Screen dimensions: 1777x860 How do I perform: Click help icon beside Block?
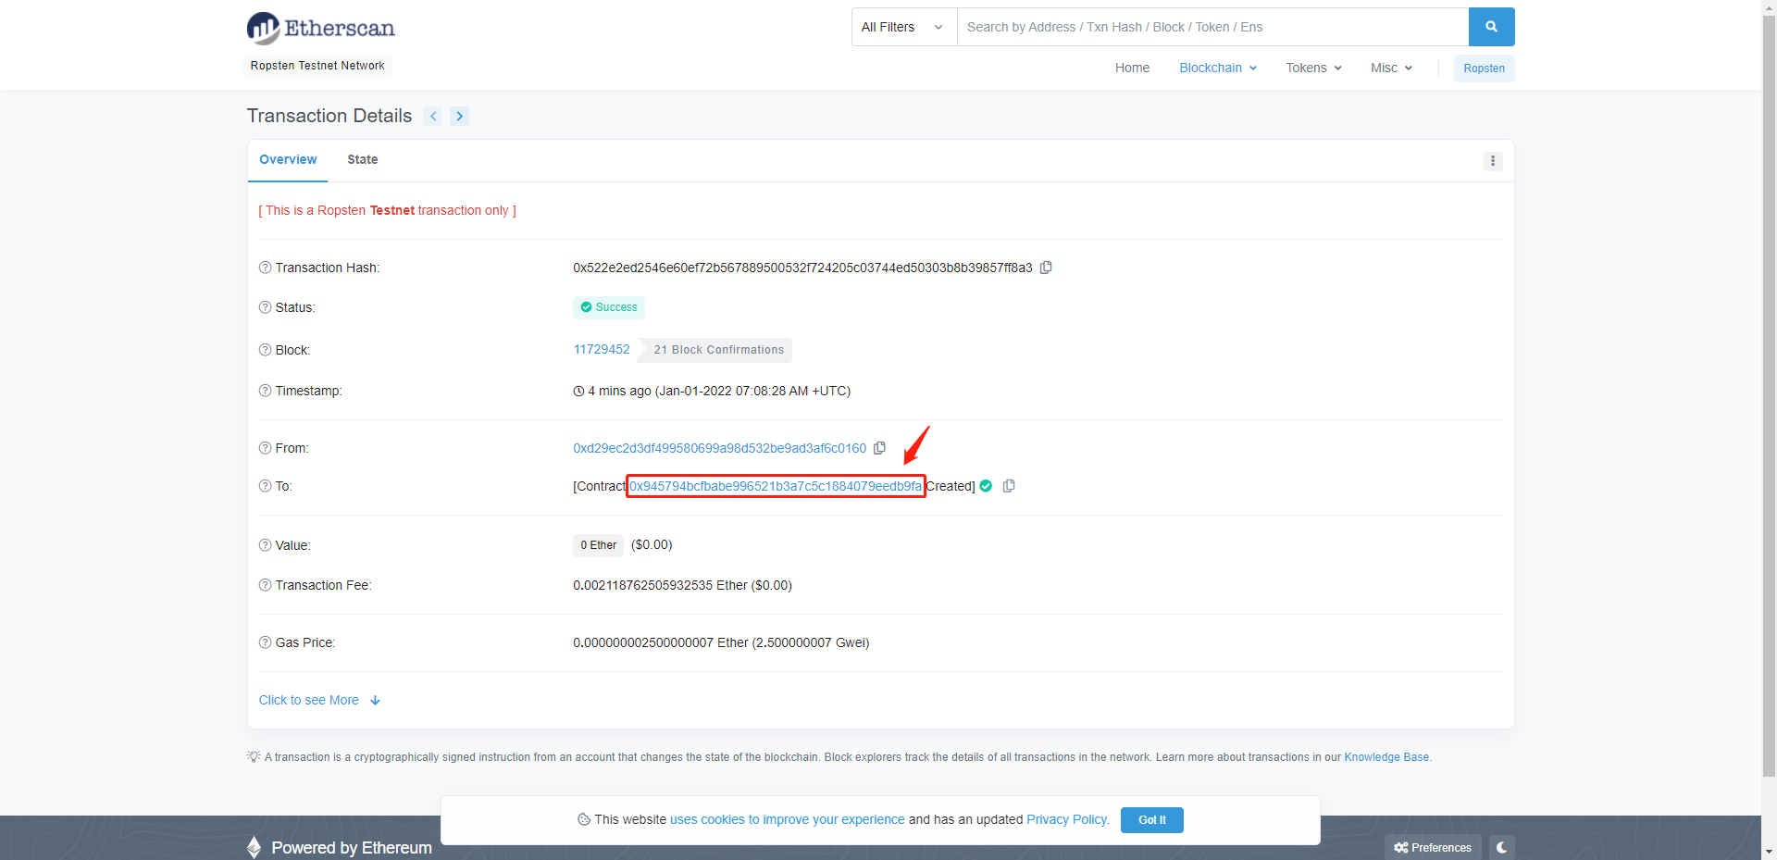(x=265, y=350)
